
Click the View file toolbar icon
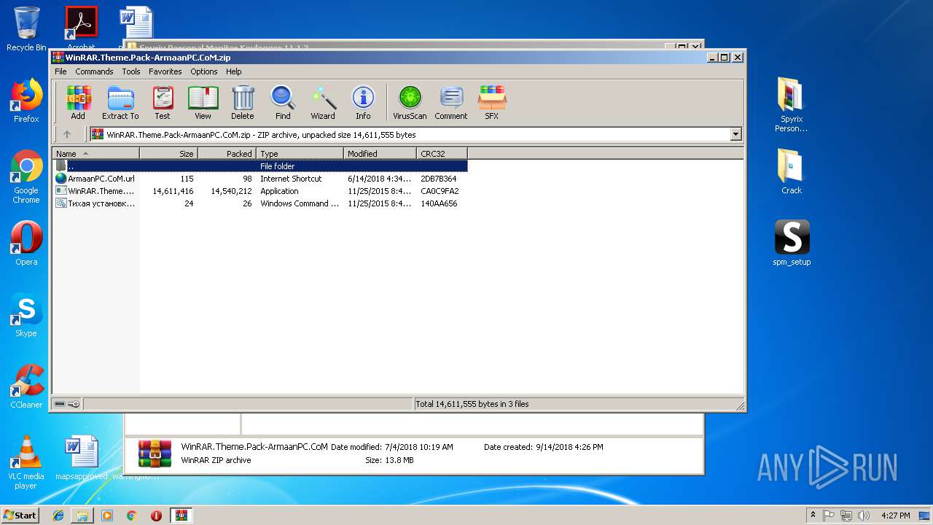point(203,102)
